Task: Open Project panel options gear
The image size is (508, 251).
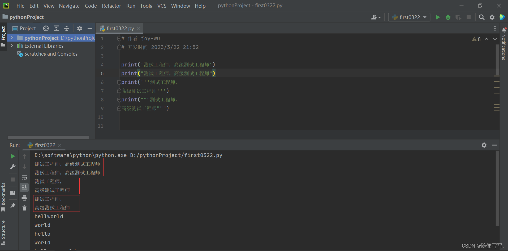Action: click(x=80, y=28)
